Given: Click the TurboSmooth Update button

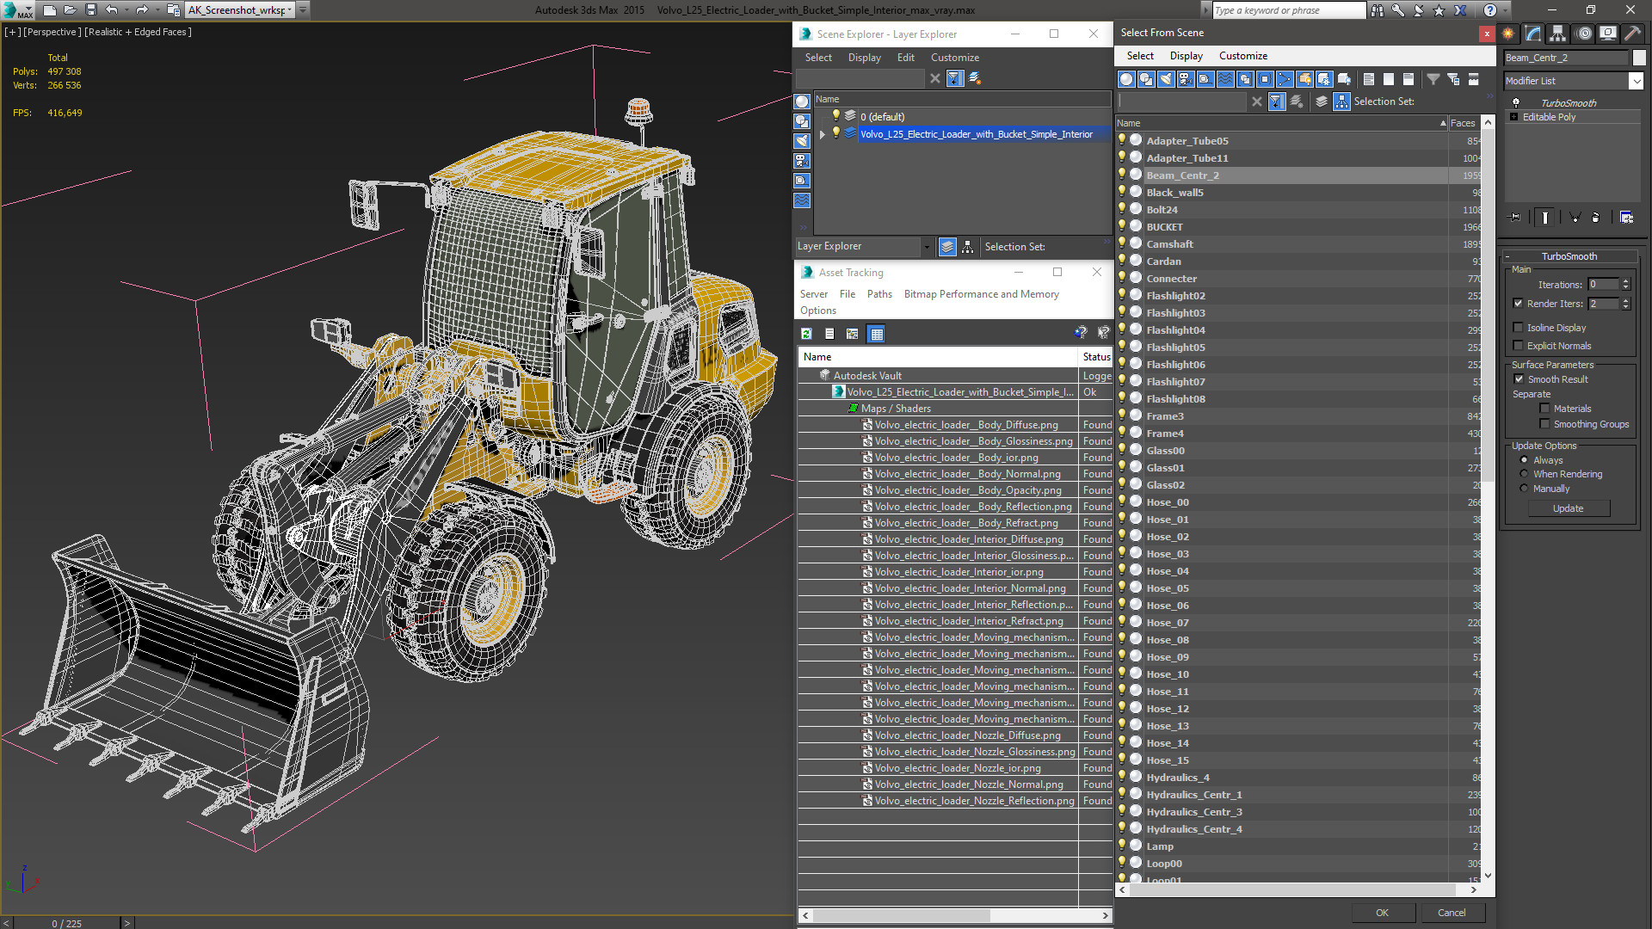Looking at the screenshot, I should point(1568,508).
